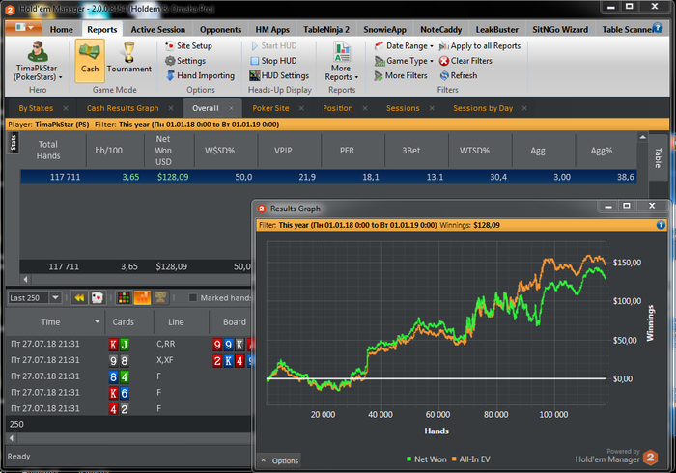
Task: Open TableNinja 2 ribbon tab
Action: point(326,29)
